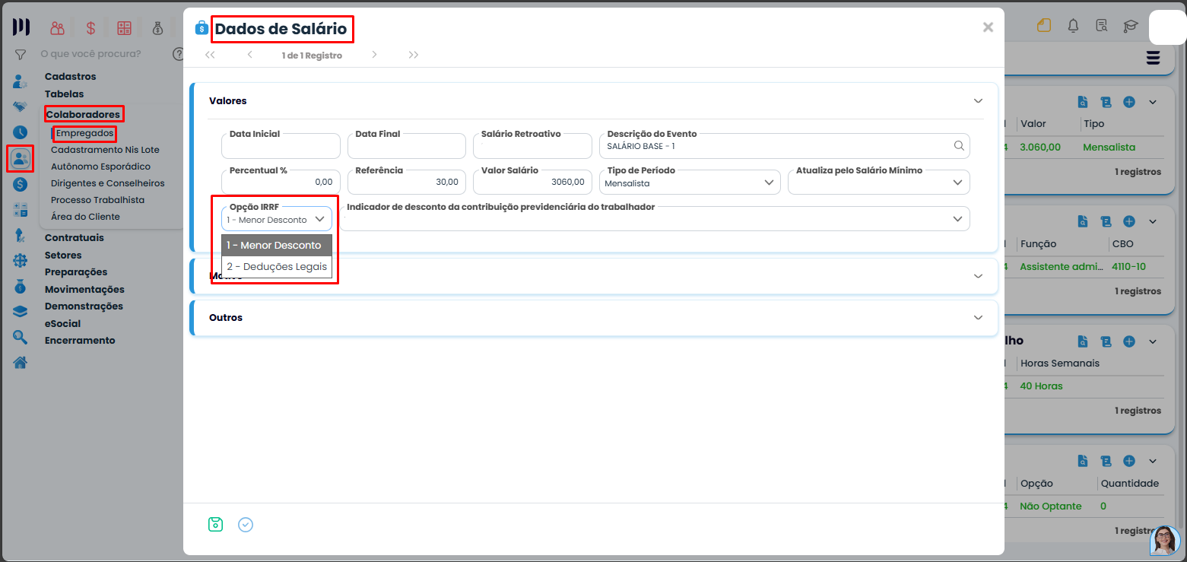Image resolution: width=1187 pixels, height=562 pixels.
Task: Open the Encerramento menu
Action: click(x=80, y=340)
